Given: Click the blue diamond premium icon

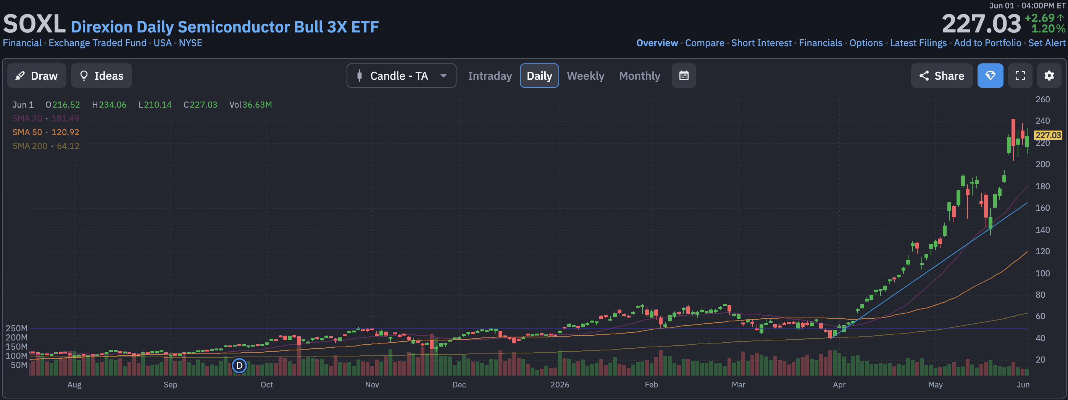Looking at the screenshot, I should tap(990, 76).
